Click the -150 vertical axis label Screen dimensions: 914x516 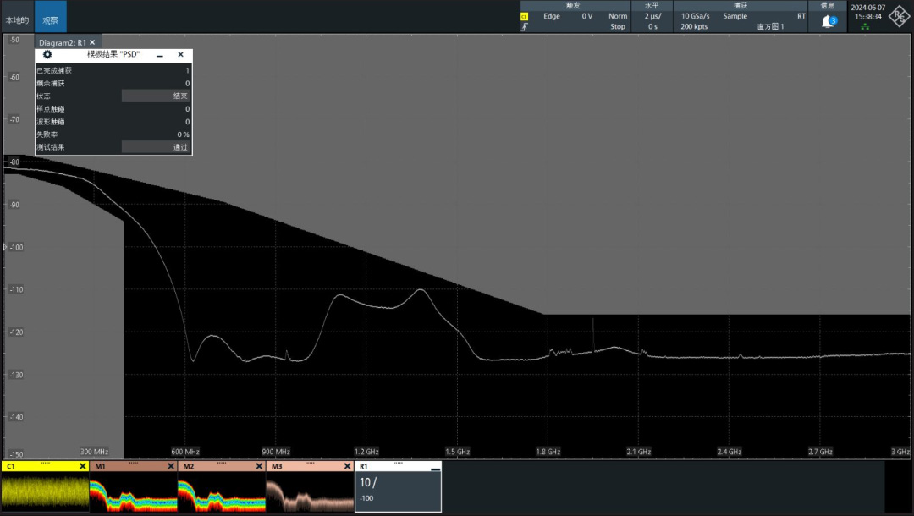[16, 454]
